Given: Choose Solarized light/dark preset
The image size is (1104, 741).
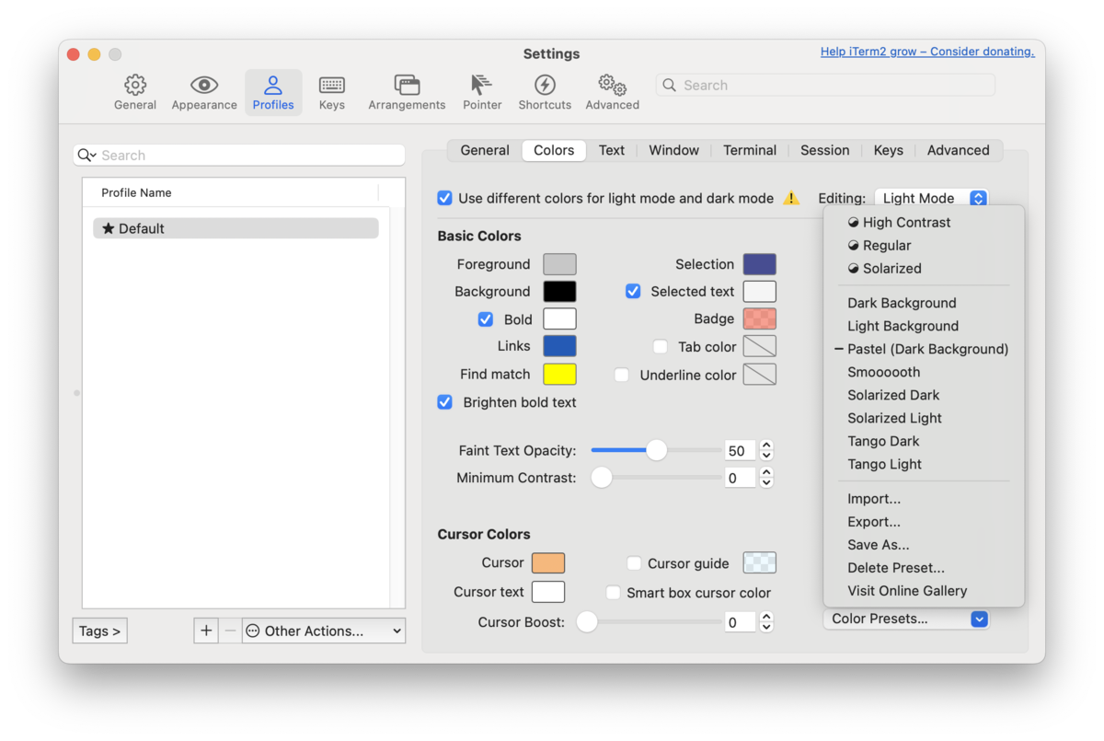Looking at the screenshot, I should pos(924,269).
